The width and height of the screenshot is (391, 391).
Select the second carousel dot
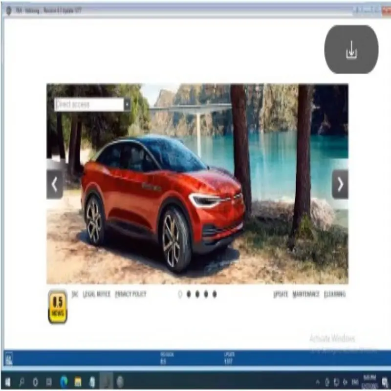pos(189,294)
